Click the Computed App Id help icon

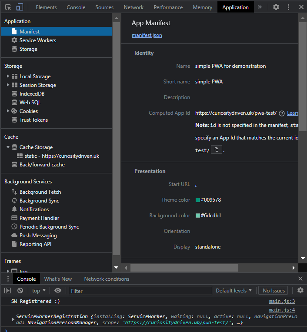coord(282,113)
